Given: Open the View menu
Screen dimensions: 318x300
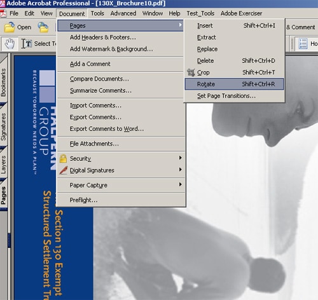Looking at the screenshot, I should point(46,13).
